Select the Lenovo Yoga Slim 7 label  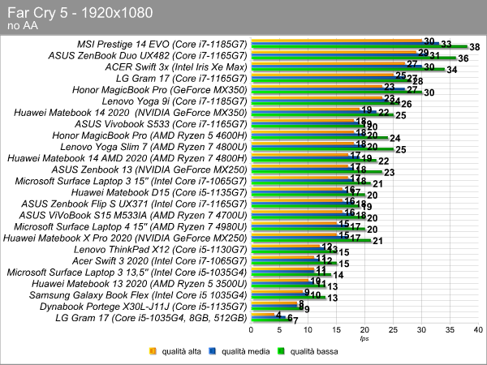[x=153, y=147]
